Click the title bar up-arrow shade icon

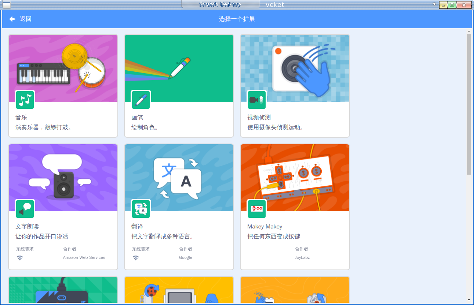click(434, 4)
